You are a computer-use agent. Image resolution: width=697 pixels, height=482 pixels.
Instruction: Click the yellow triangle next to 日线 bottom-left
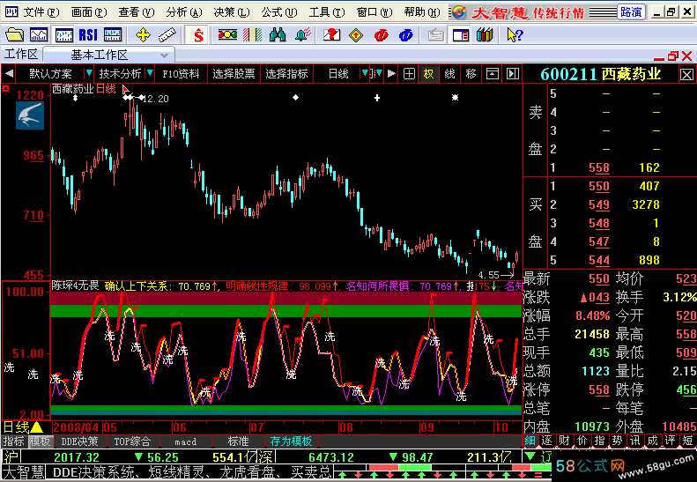pyautogui.click(x=37, y=427)
